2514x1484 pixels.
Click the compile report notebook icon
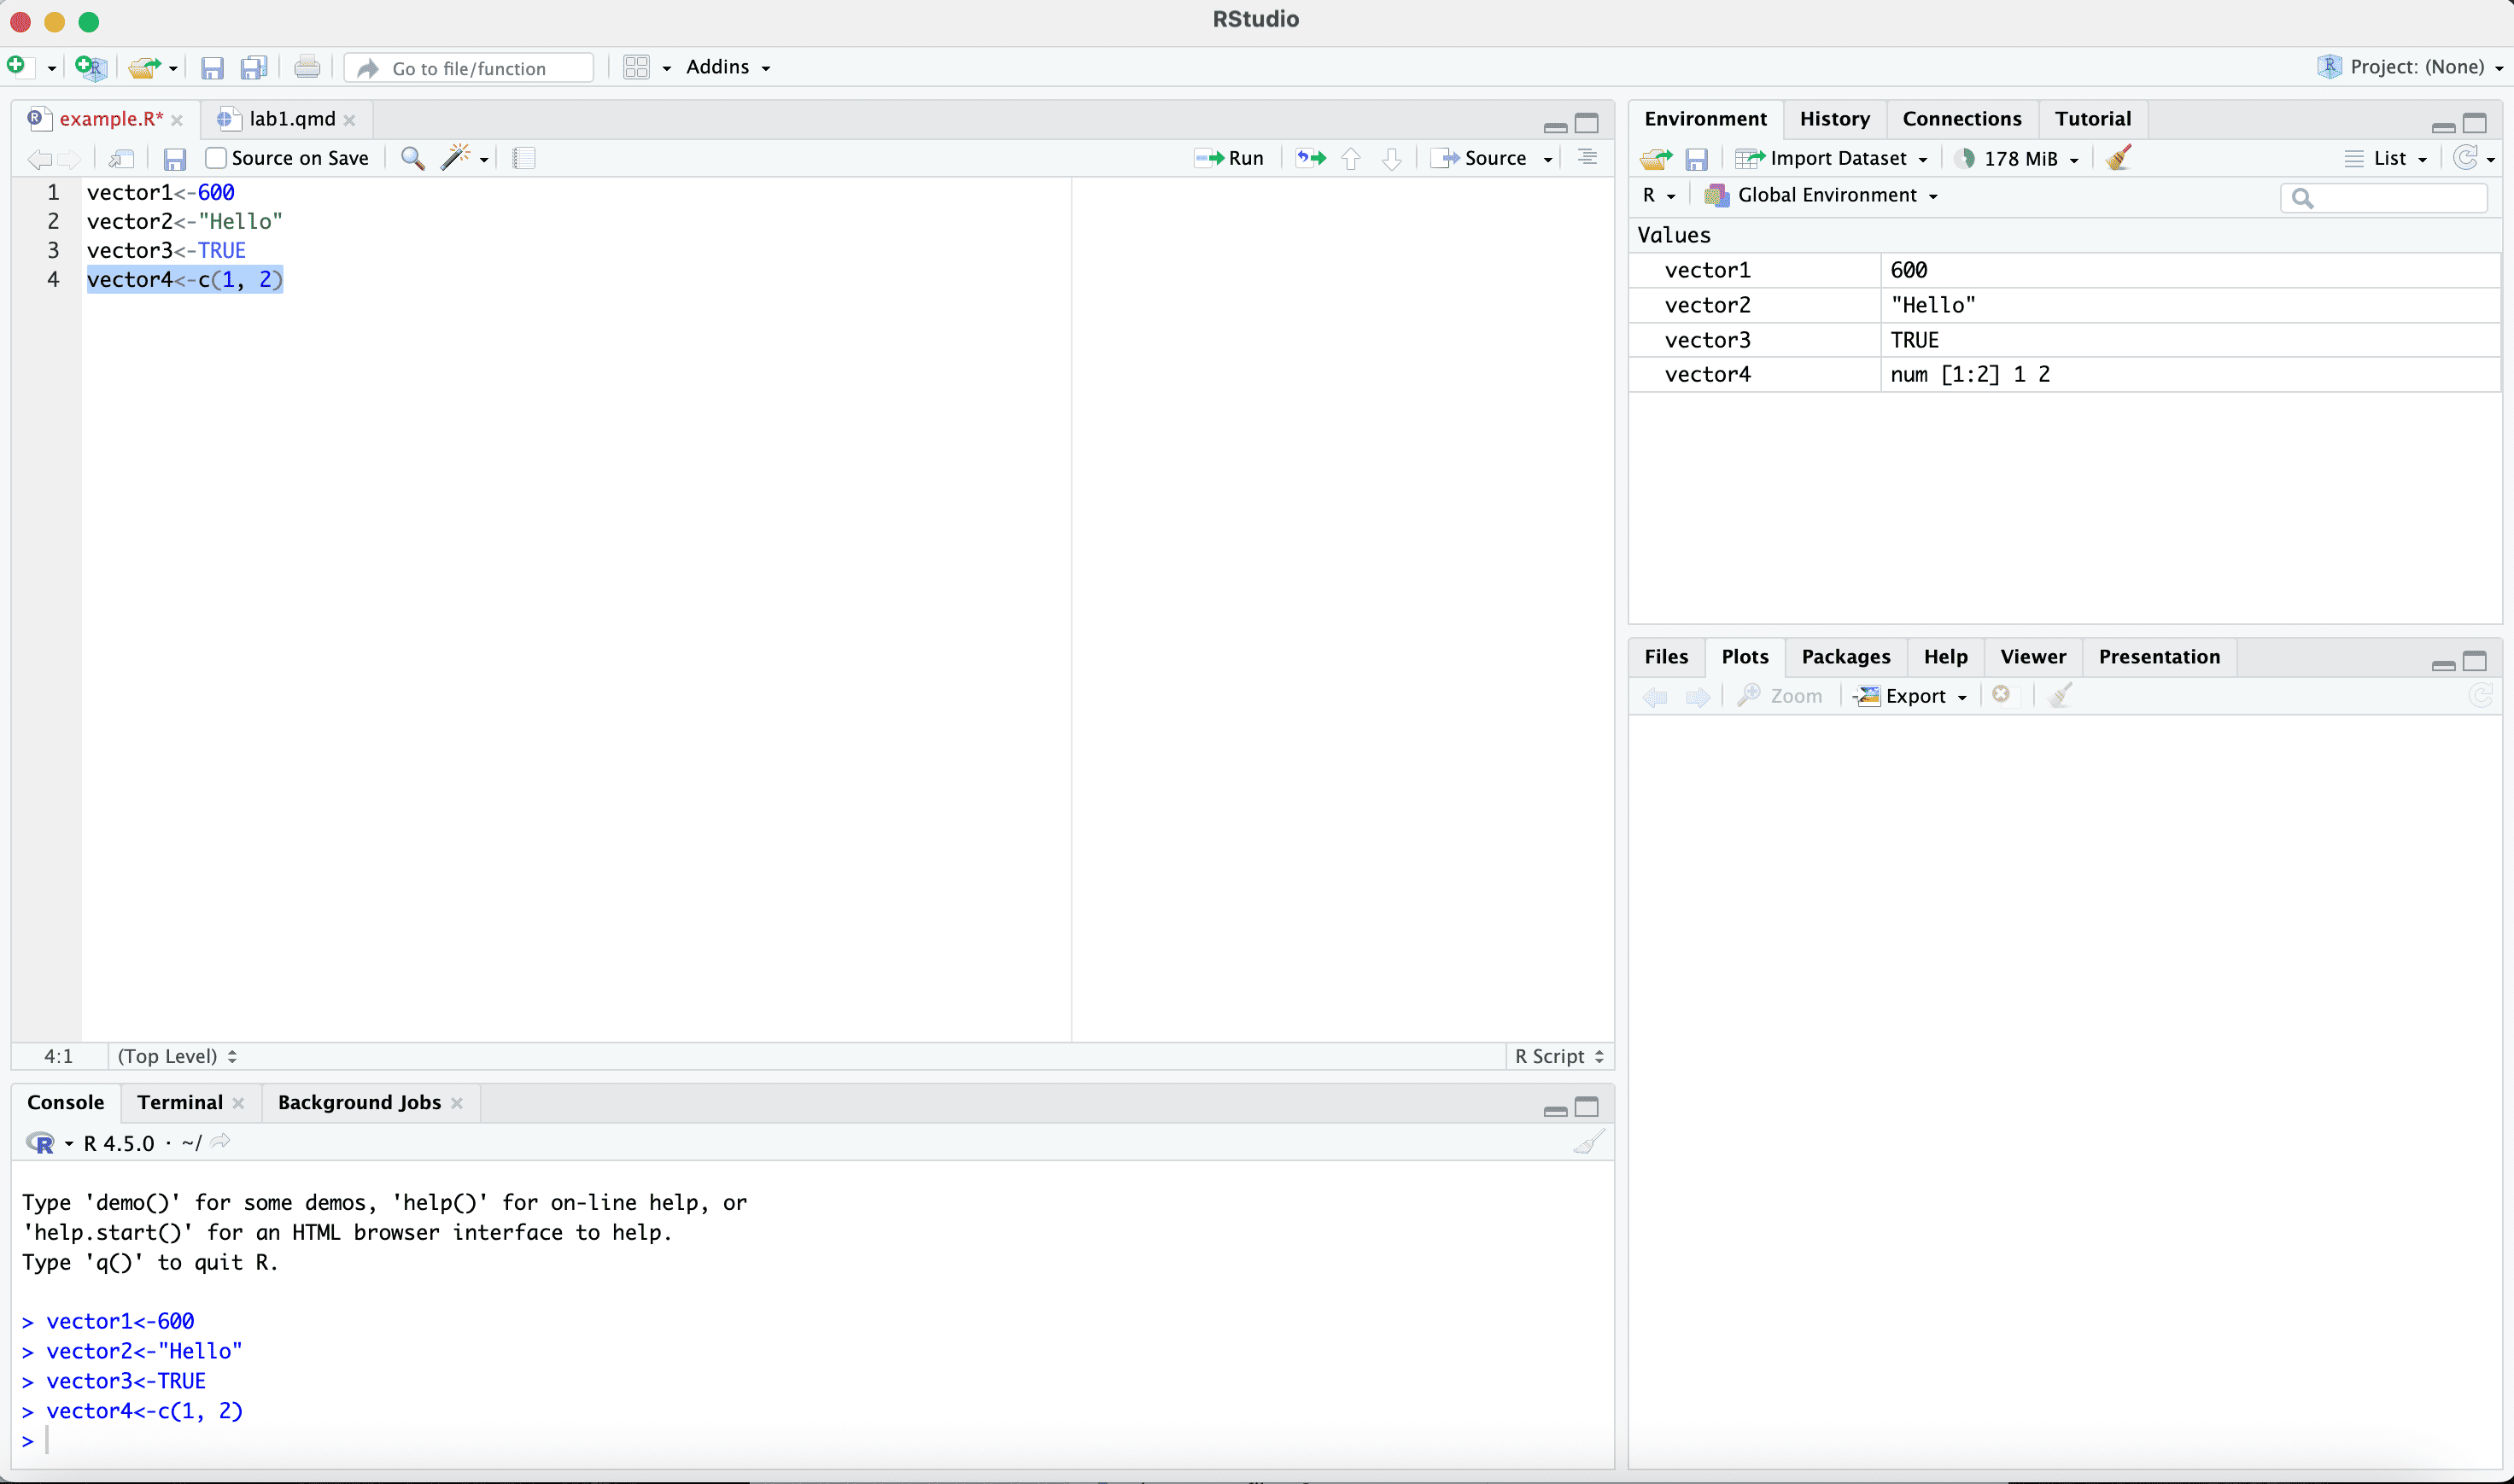click(524, 158)
